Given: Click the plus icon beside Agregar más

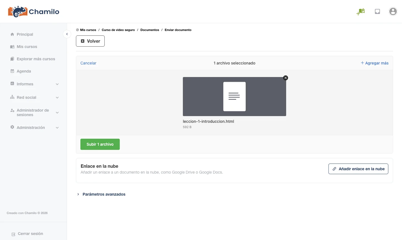Looking at the screenshot, I should tap(362, 63).
